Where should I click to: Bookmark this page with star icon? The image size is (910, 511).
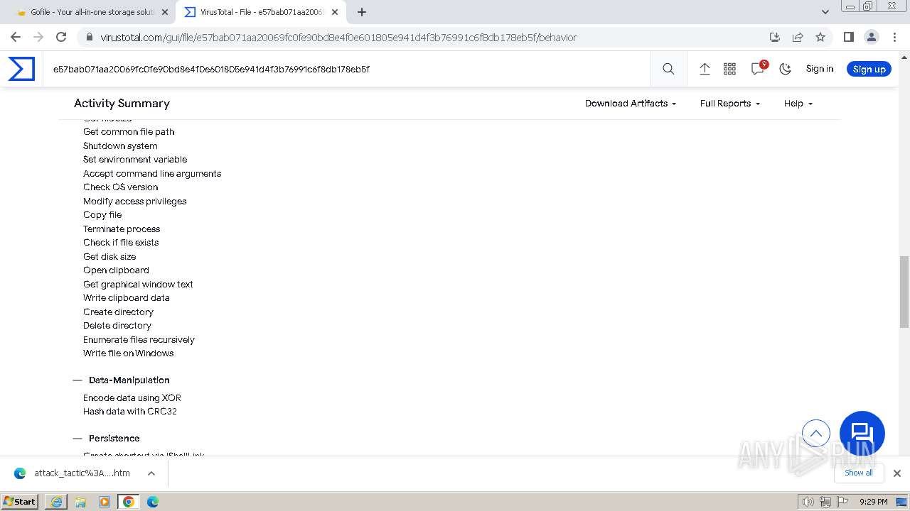tap(820, 37)
